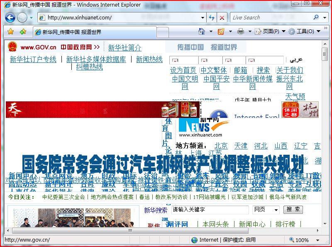The image size is (332, 247).
Task: Click the Live Search magnifier icon
Action: [x=316, y=17]
